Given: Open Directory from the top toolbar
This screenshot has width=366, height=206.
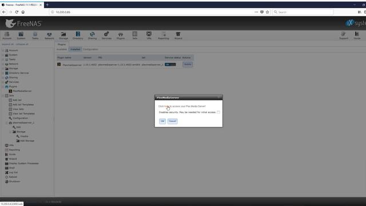Looking at the screenshot, I should [78, 35].
